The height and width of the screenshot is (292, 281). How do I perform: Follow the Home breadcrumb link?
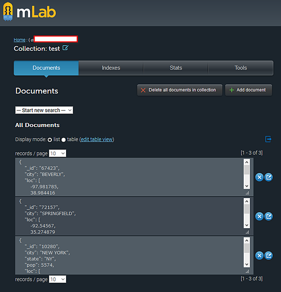[x=19, y=40]
